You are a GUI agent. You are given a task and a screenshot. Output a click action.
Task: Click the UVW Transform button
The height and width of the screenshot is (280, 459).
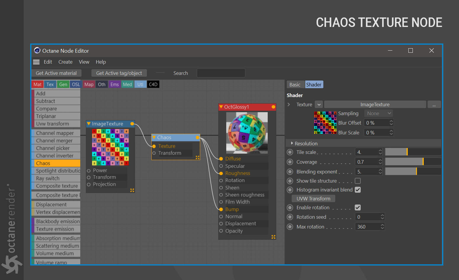pyautogui.click(x=313, y=199)
